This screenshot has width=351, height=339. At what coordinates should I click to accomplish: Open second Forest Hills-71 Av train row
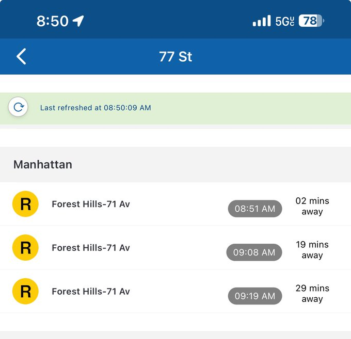coord(176,248)
